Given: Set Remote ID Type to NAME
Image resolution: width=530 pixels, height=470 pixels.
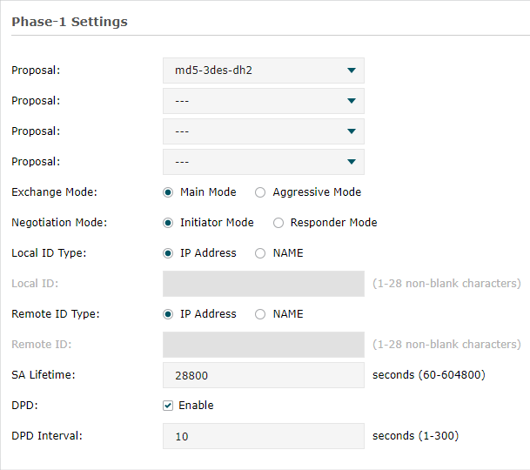Looking at the screenshot, I should pyautogui.click(x=260, y=314).
